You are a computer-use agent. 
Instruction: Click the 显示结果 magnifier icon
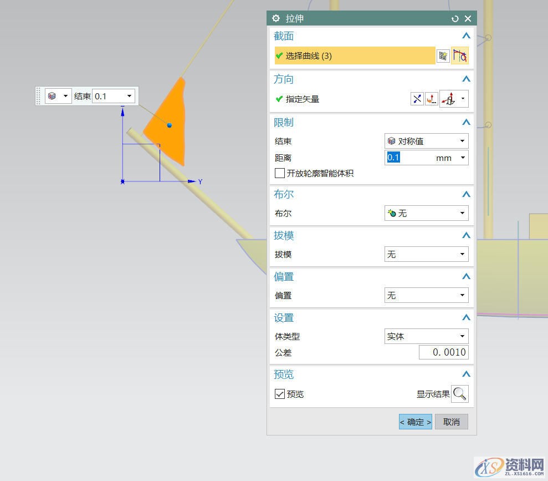460,394
